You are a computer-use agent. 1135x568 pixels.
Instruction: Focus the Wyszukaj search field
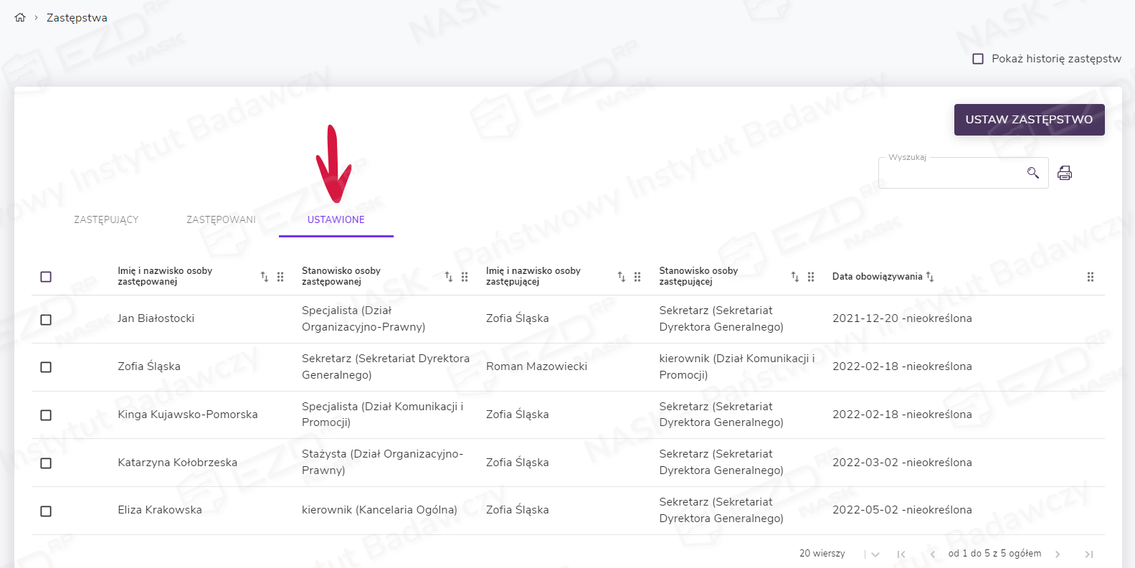(x=950, y=174)
